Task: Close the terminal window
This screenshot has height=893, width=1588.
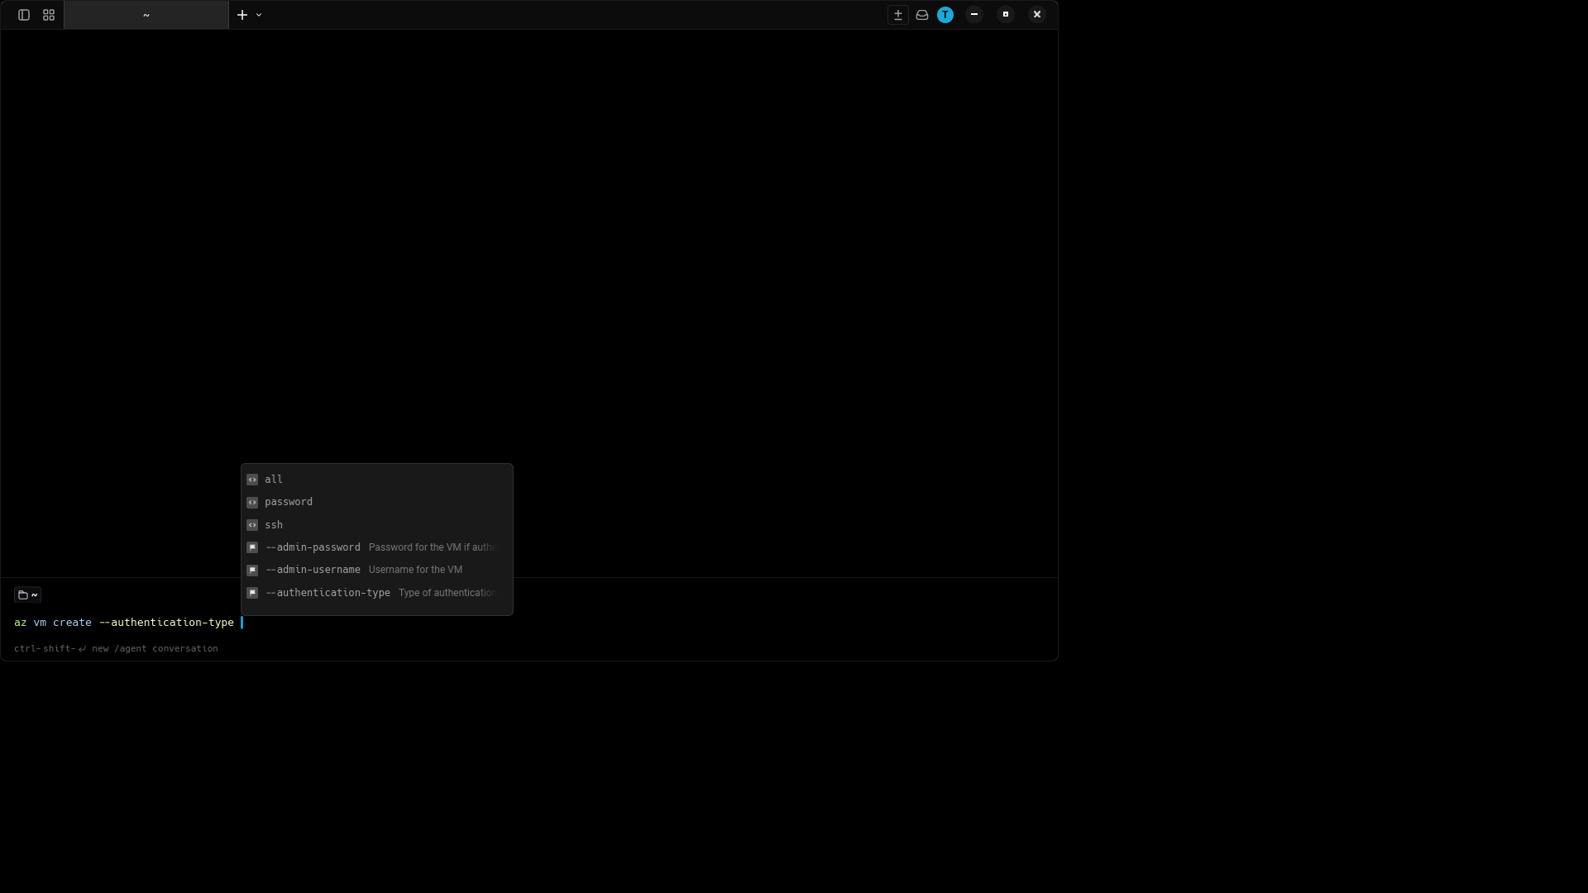Action: click(x=1037, y=14)
